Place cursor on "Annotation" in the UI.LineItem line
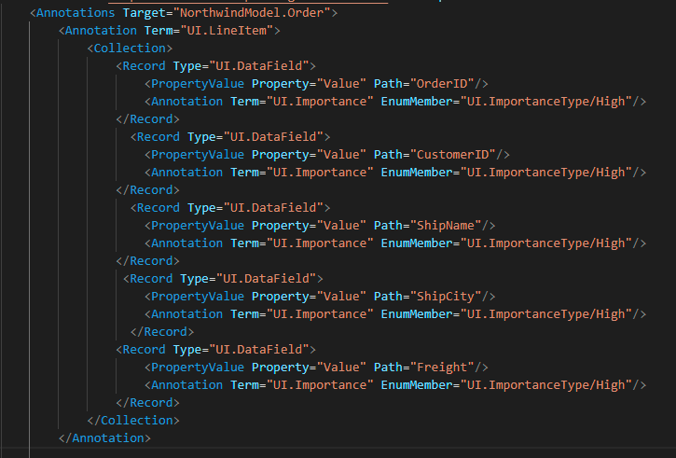The image size is (676, 458). [x=101, y=31]
